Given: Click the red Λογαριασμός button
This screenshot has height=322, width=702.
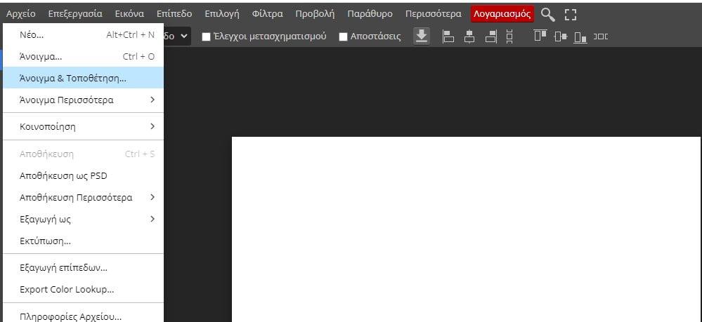Looking at the screenshot, I should click(502, 14).
